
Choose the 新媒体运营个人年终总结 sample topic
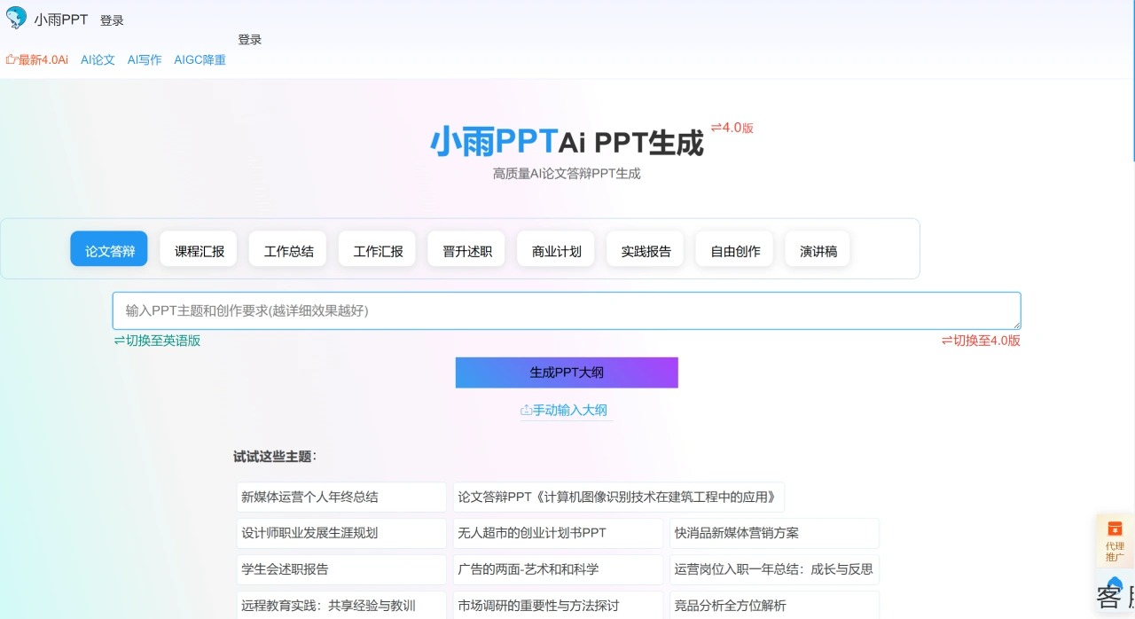[x=340, y=497]
